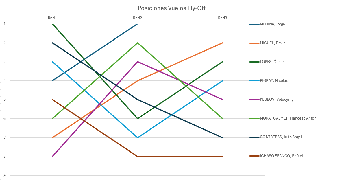Click the Rnd1 category axis label
Viewport: 344px width, 180px height.
click(52, 18)
